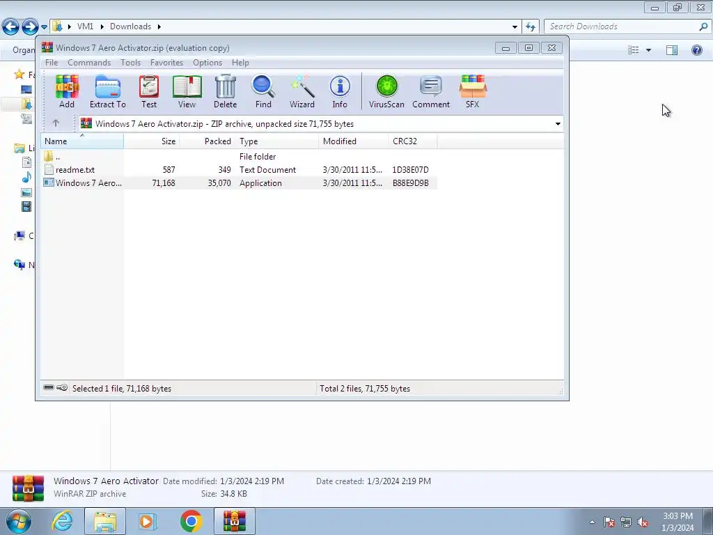Show archive Info
This screenshot has width=713, height=535.
(340, 91)
